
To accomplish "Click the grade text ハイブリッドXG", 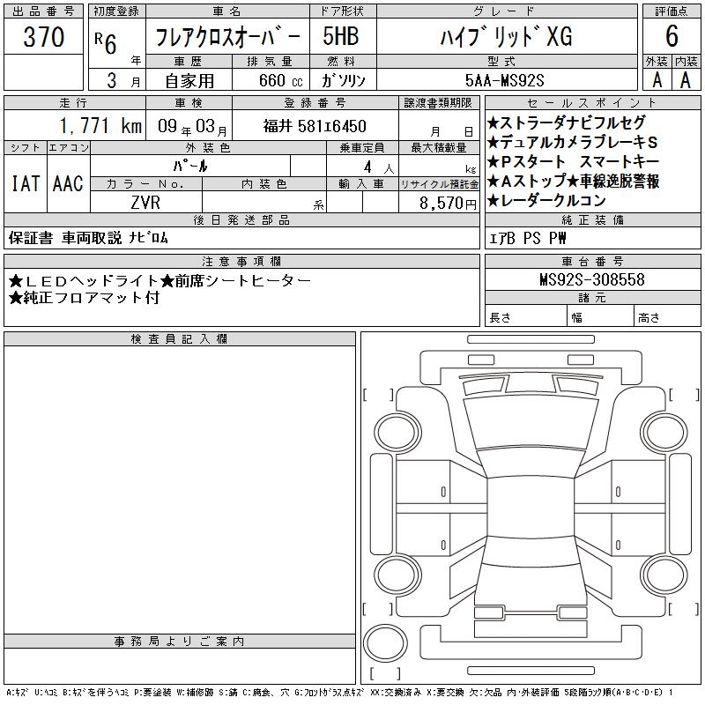I will coord(507,36).
